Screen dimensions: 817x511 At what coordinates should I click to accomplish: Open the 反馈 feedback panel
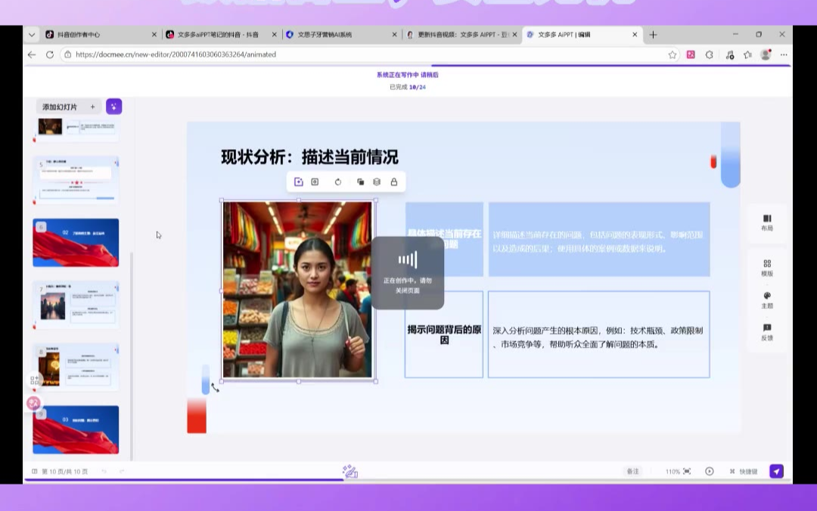[x=767, y=332]
